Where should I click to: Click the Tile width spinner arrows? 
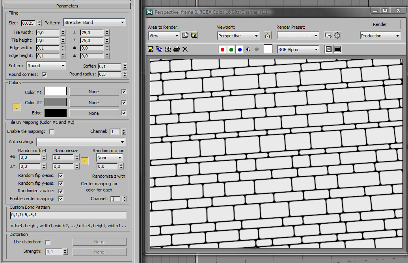(63, 33)
